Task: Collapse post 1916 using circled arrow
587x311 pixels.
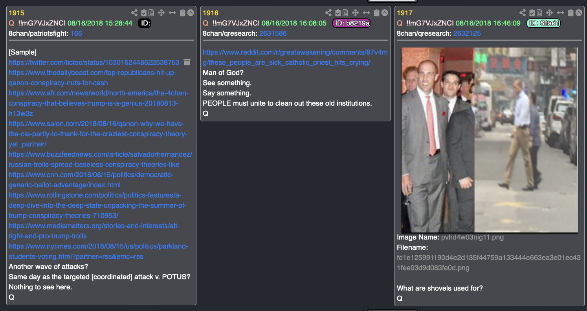Action: click(x=385, y=13)
